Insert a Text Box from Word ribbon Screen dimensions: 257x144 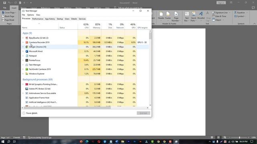187,16
